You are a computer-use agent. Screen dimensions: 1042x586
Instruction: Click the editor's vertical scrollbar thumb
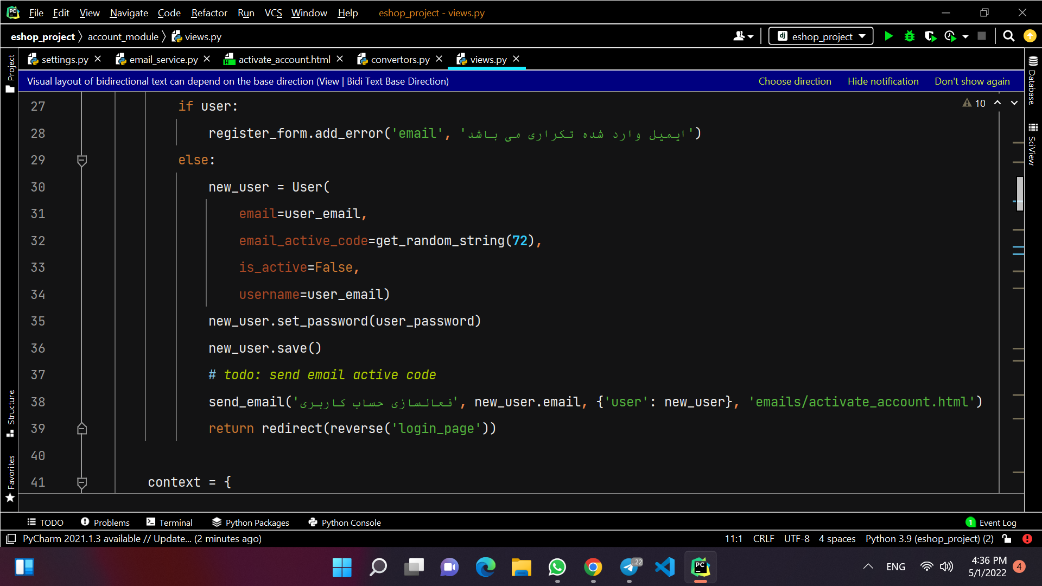[x=1020, y=193]
